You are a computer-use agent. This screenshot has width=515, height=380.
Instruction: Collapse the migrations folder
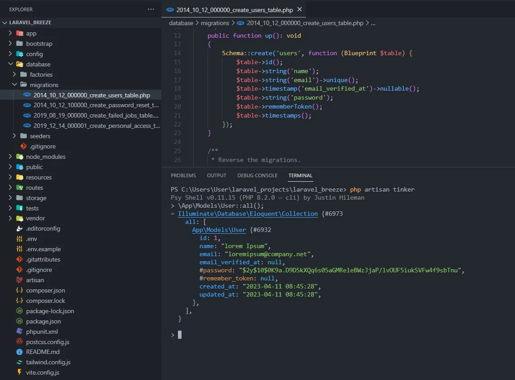tap(14, 85)
